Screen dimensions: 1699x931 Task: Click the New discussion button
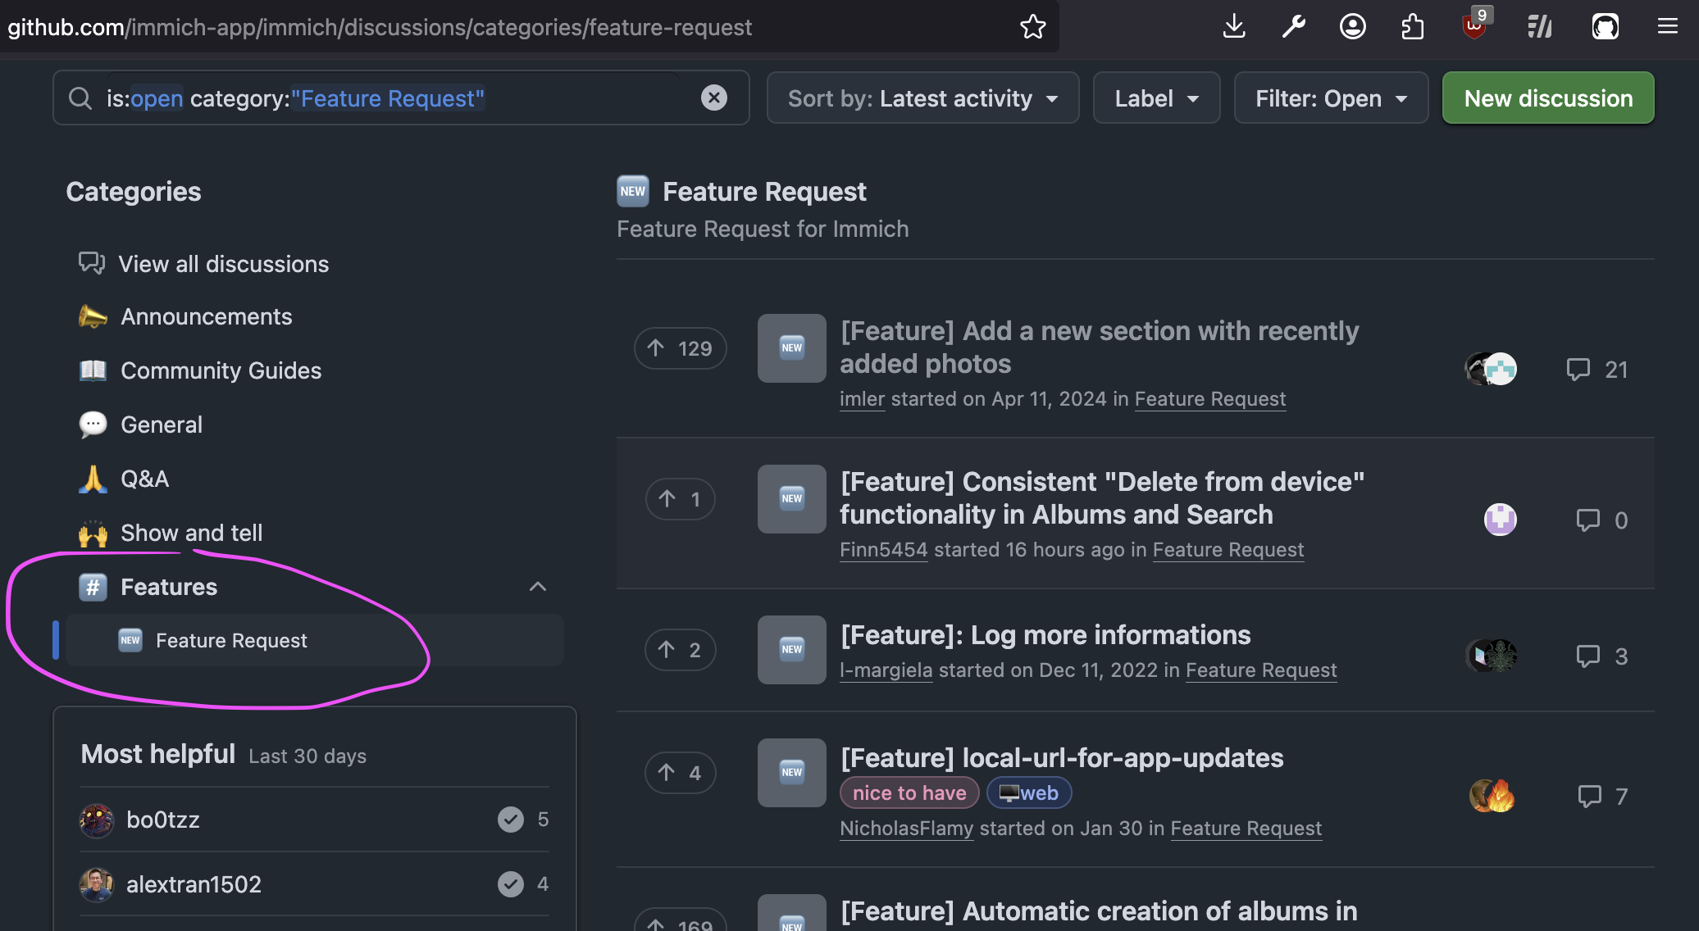[x=1547, y=98]
